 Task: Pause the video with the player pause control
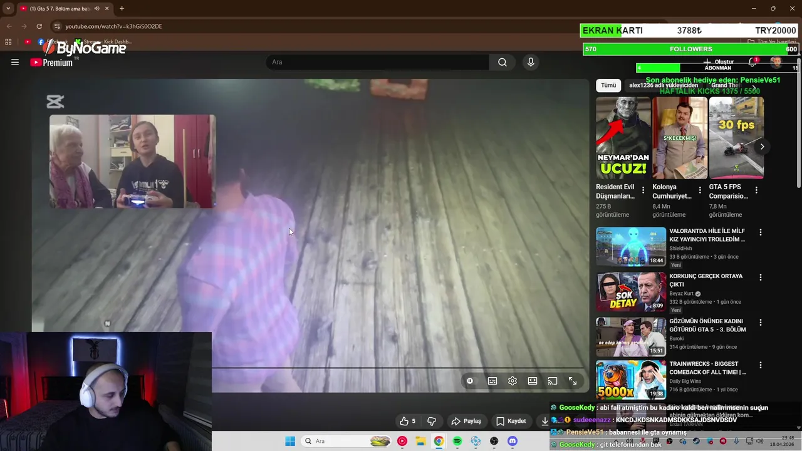[470, 381]
